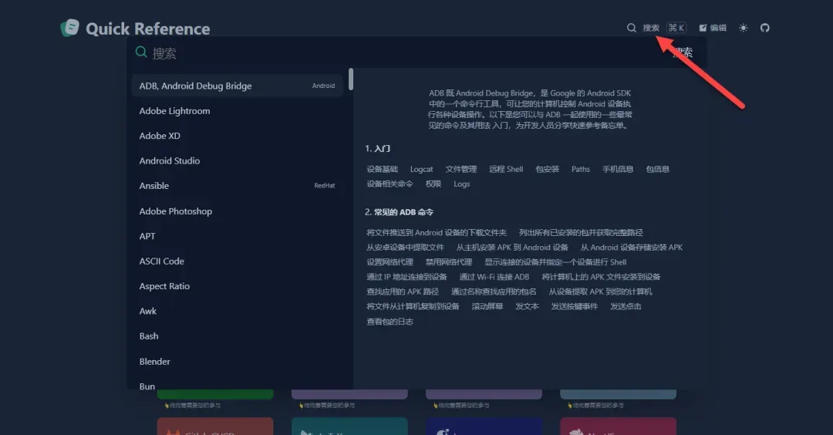
Task: Open the 1. 入门 section heading
Action: coord(377,149)
